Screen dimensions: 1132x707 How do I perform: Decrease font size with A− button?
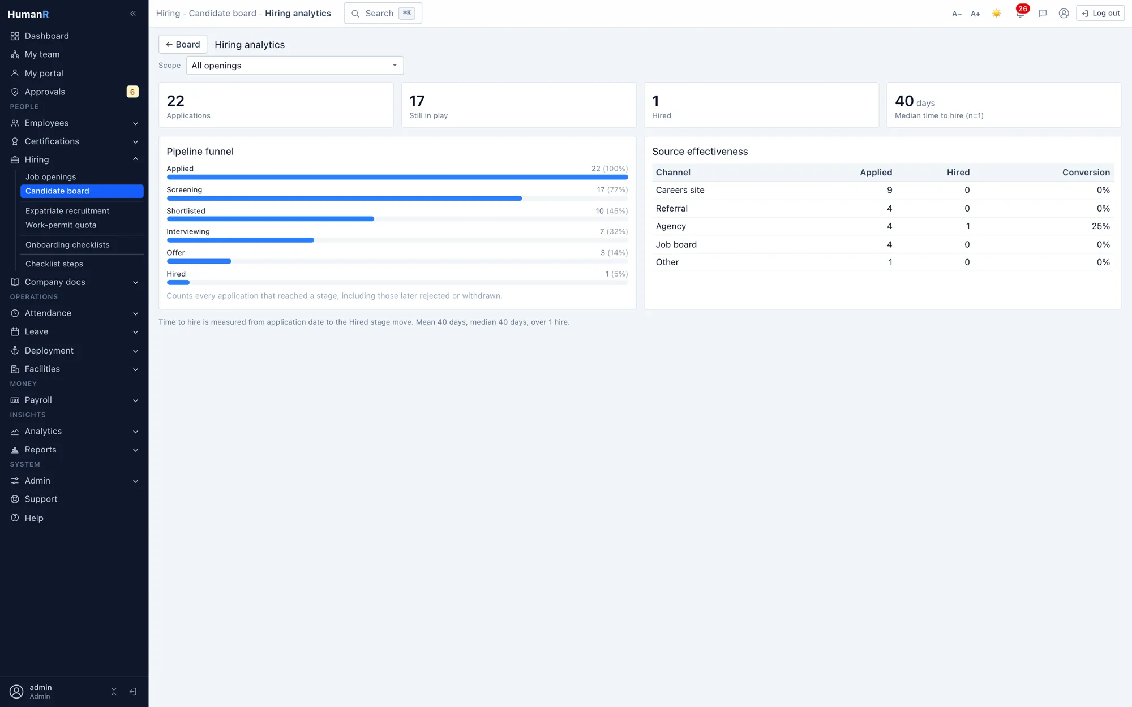957,14
